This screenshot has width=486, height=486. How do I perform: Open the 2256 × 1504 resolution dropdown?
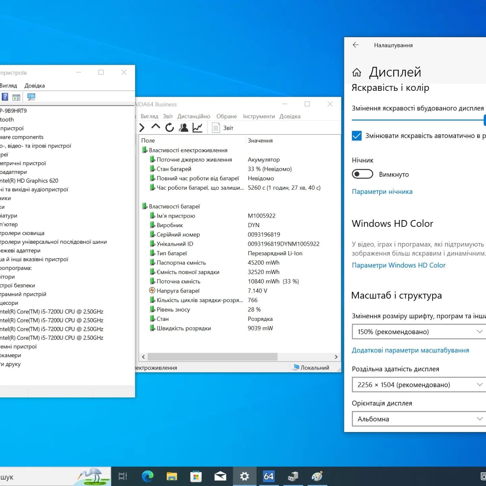point(419,385)
